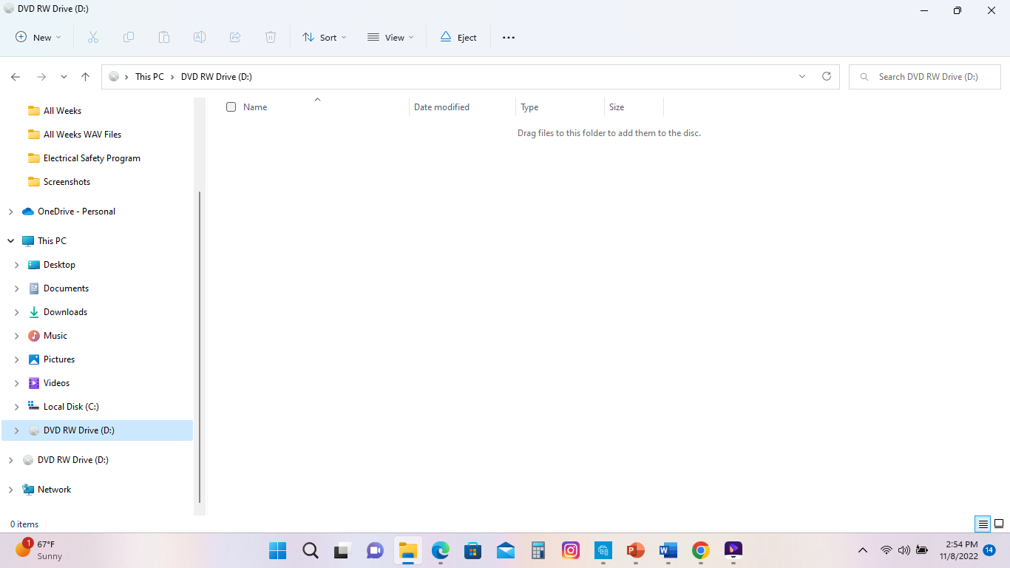Click the Back navigation arrow
This screenshot has width=1010, height=568.
(x=16, y=77)
